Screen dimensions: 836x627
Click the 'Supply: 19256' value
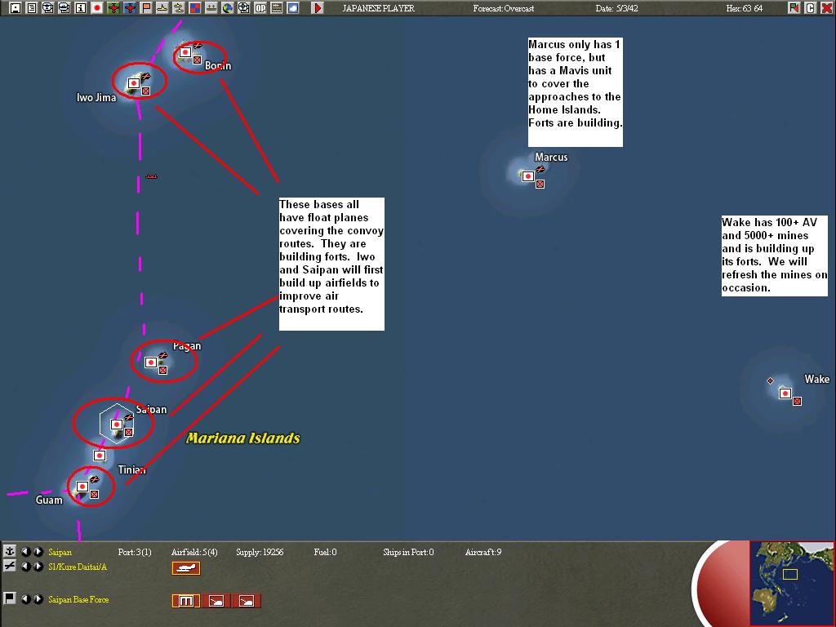[x=260, y=553]
